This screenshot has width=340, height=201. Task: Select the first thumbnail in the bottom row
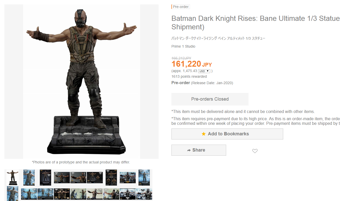pos(13,194)
